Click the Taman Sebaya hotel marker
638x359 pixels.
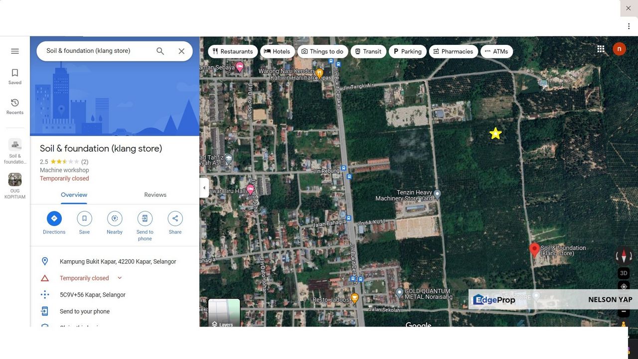[x=240, y=66]
